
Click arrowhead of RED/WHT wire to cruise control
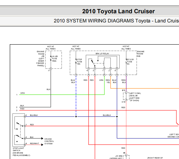pos(42,145)
